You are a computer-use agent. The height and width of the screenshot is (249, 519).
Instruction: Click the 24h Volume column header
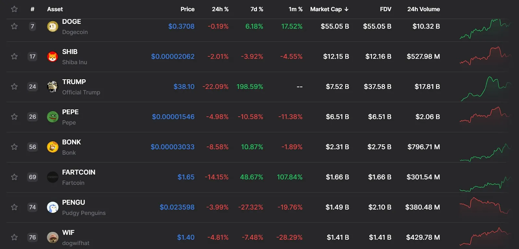point(423,9)
